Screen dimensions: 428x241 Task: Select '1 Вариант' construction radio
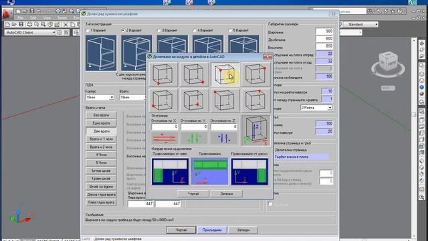[88, 31]
